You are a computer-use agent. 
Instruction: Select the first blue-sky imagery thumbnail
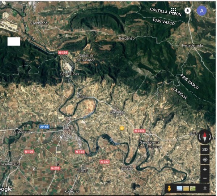[x=179, y=188]
